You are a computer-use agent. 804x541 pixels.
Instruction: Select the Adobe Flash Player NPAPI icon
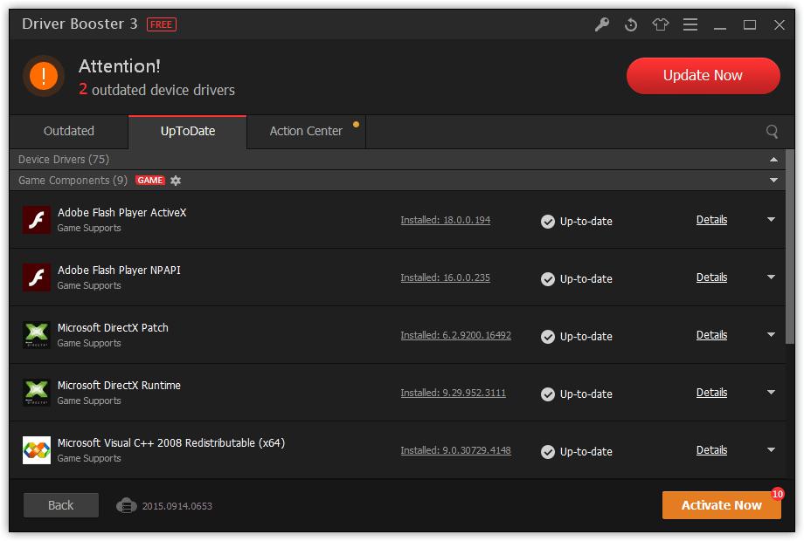click(x=37, y=277)
